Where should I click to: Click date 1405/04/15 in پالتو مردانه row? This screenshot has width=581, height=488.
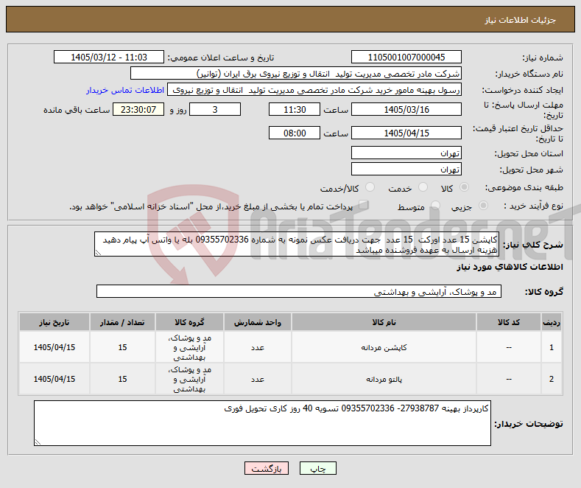(54, 379)
